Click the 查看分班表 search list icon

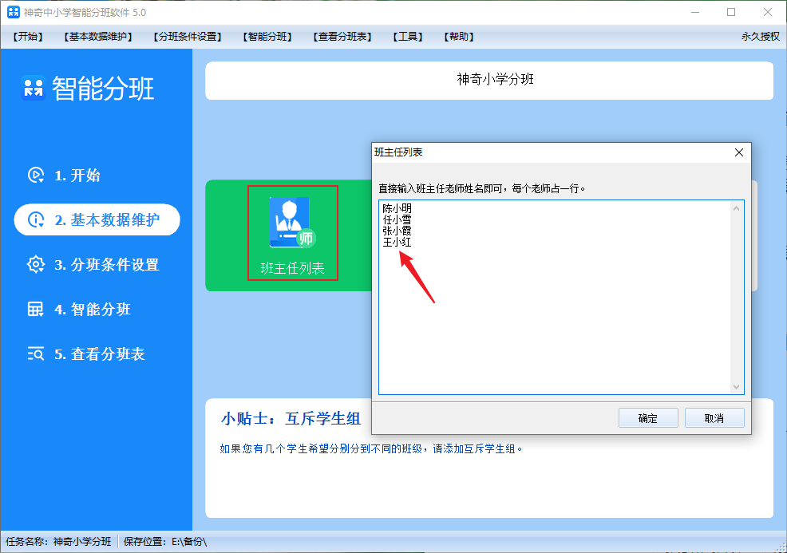point(36,354)
